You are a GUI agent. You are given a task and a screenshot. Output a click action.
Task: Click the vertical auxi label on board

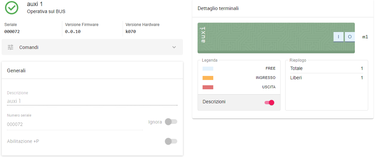(x=203, y=35)
